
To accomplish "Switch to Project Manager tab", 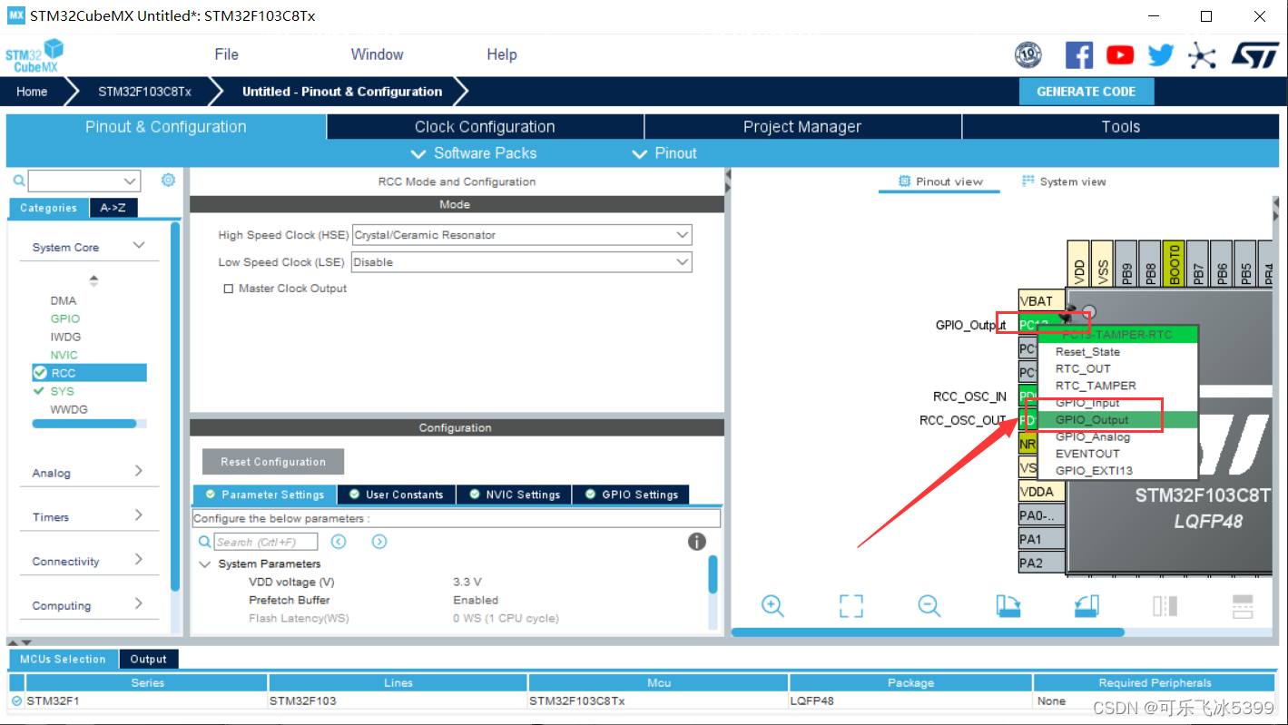I will pos(802,127).
